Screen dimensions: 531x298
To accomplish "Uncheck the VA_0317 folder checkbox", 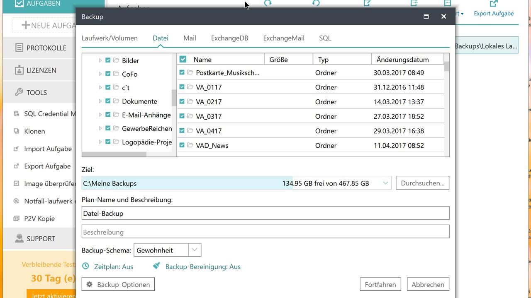I will (x=182, y=116).
